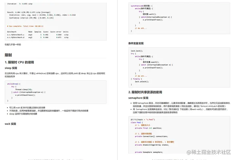
Task: Select the heading '2. 限制对共享资源的使用'
Action: [x=145, y=92]
